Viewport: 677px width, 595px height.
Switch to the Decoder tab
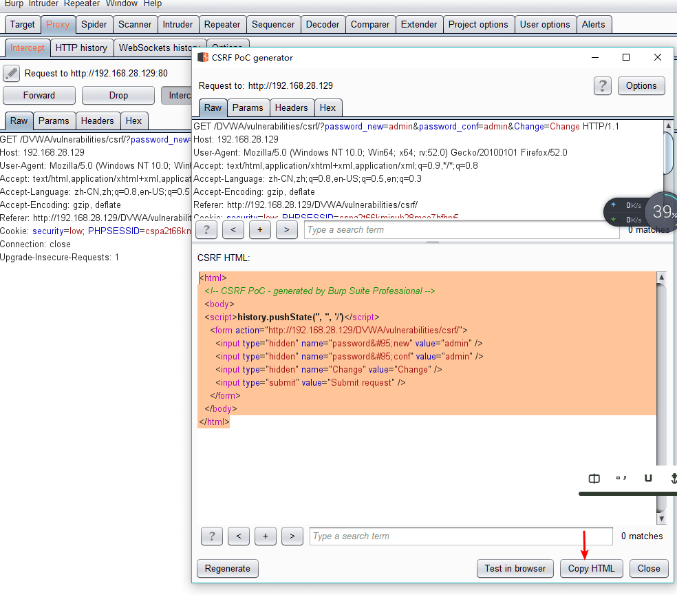coord(323,25)
